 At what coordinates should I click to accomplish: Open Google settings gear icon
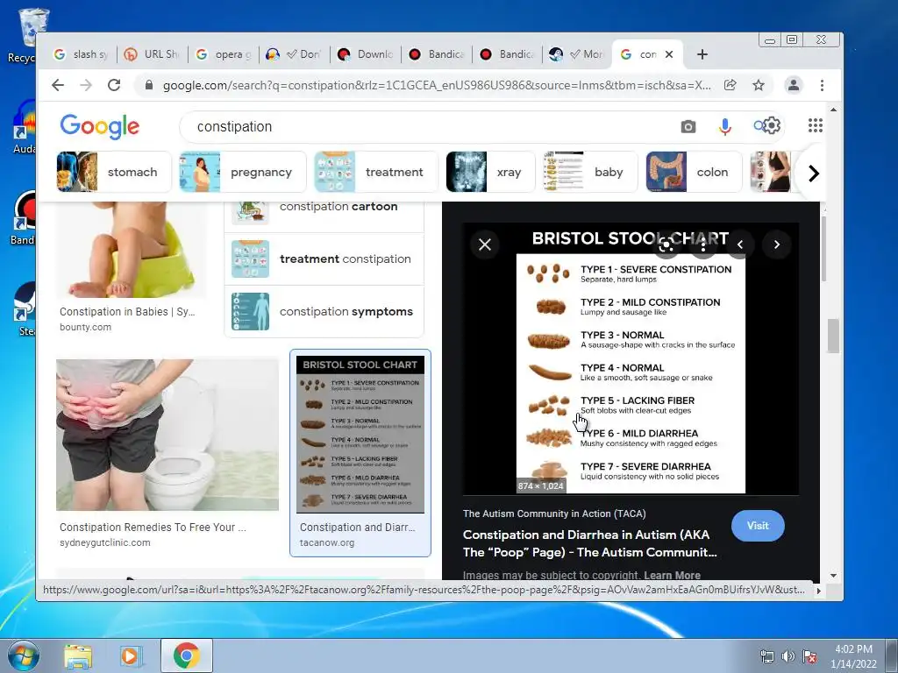[x=772, y=125]
